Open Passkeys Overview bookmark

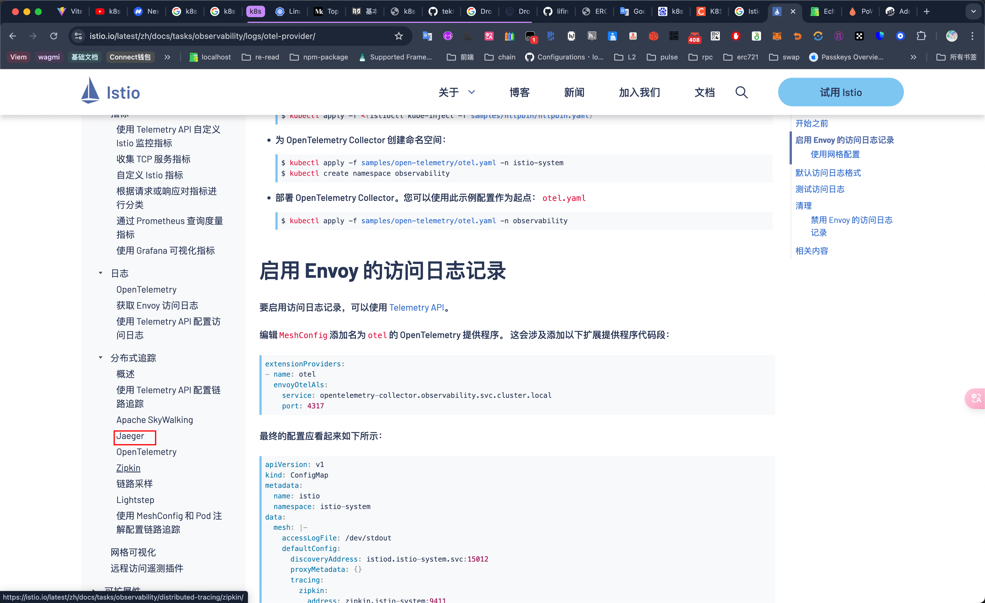click(846, 57)
